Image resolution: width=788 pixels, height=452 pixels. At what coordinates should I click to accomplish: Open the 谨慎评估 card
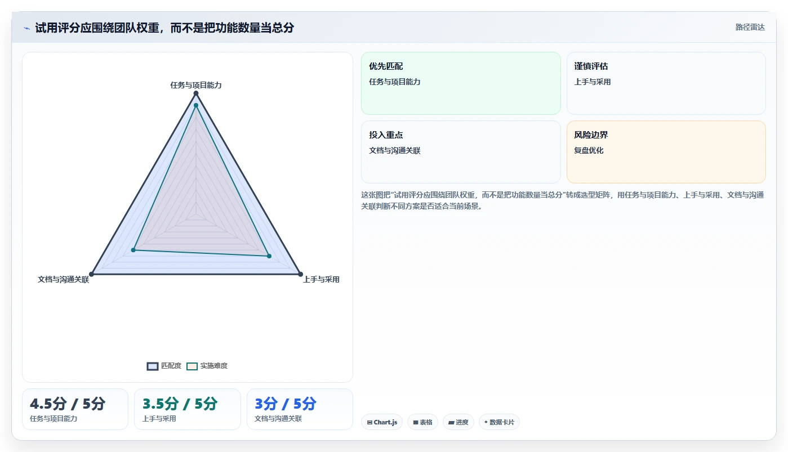(666, 83)
